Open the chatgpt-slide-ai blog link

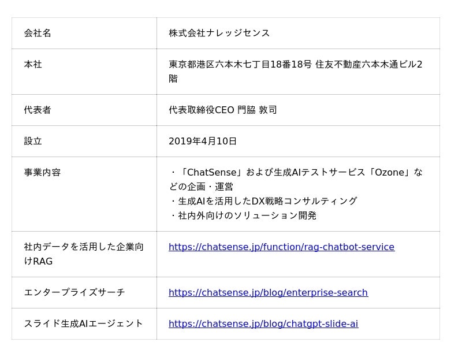pos(263,324)
